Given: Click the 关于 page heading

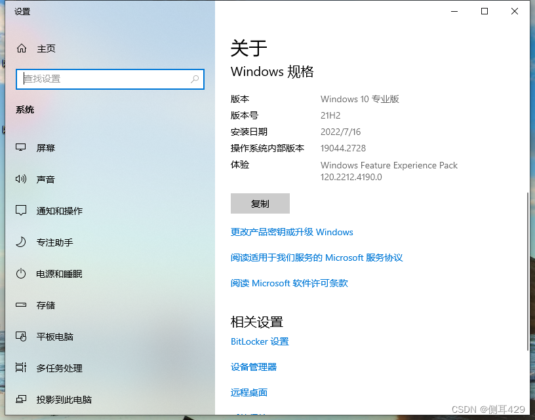Looking at the screenshot, I should tap(248, 48).
